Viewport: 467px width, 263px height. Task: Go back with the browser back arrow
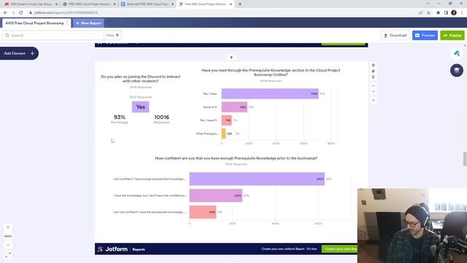[x=5, y=12]
